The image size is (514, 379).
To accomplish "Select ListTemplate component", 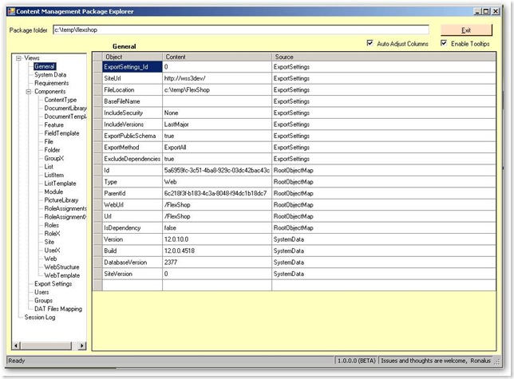I will coord(61,184).
